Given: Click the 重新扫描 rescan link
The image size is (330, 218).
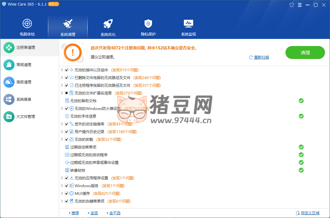Looking at the screenshot, I should pyautogui.click(x=261, y=57).
